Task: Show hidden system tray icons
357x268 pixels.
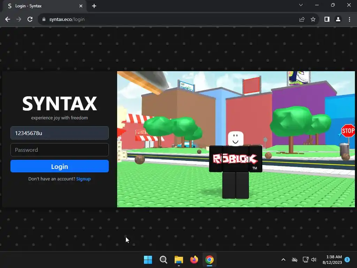Action: click(x=283, y=260)
